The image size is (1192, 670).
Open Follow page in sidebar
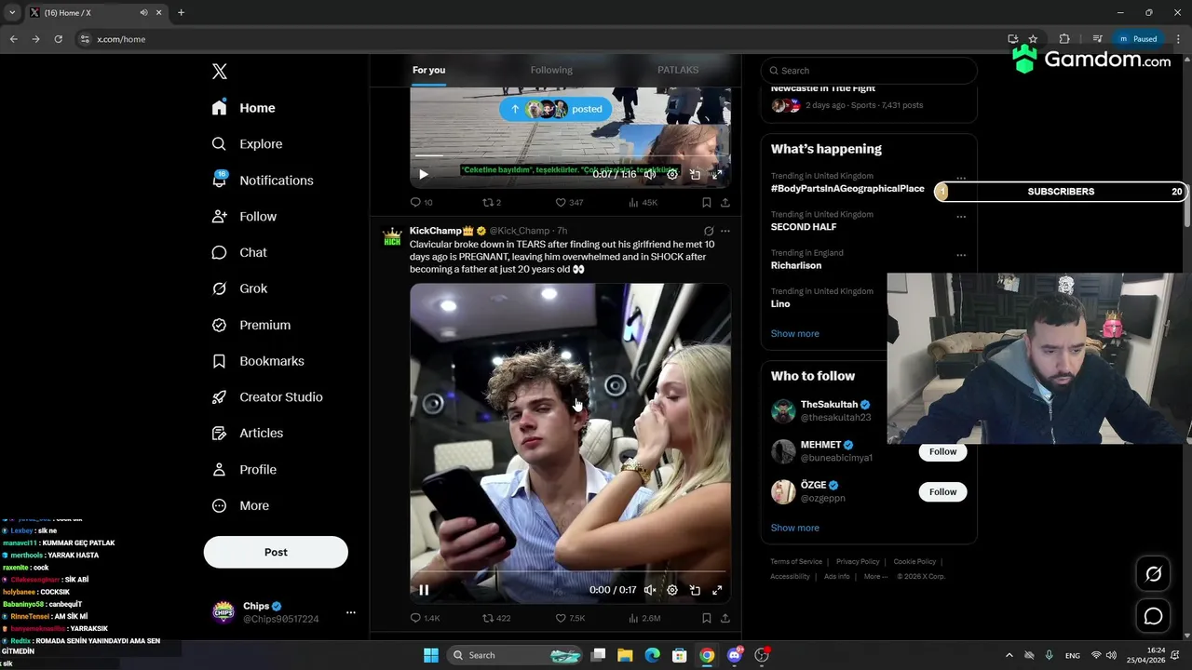click(x=244, y=217)
